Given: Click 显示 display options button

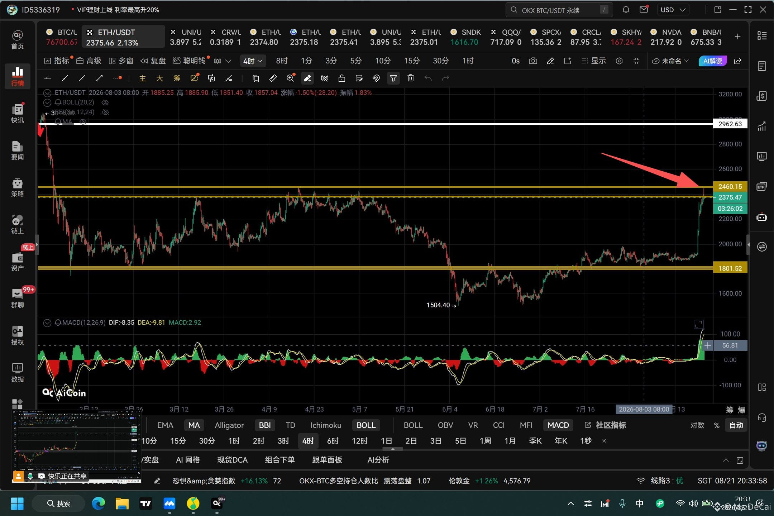Looking at the screenshot, I should coord(593,61).
